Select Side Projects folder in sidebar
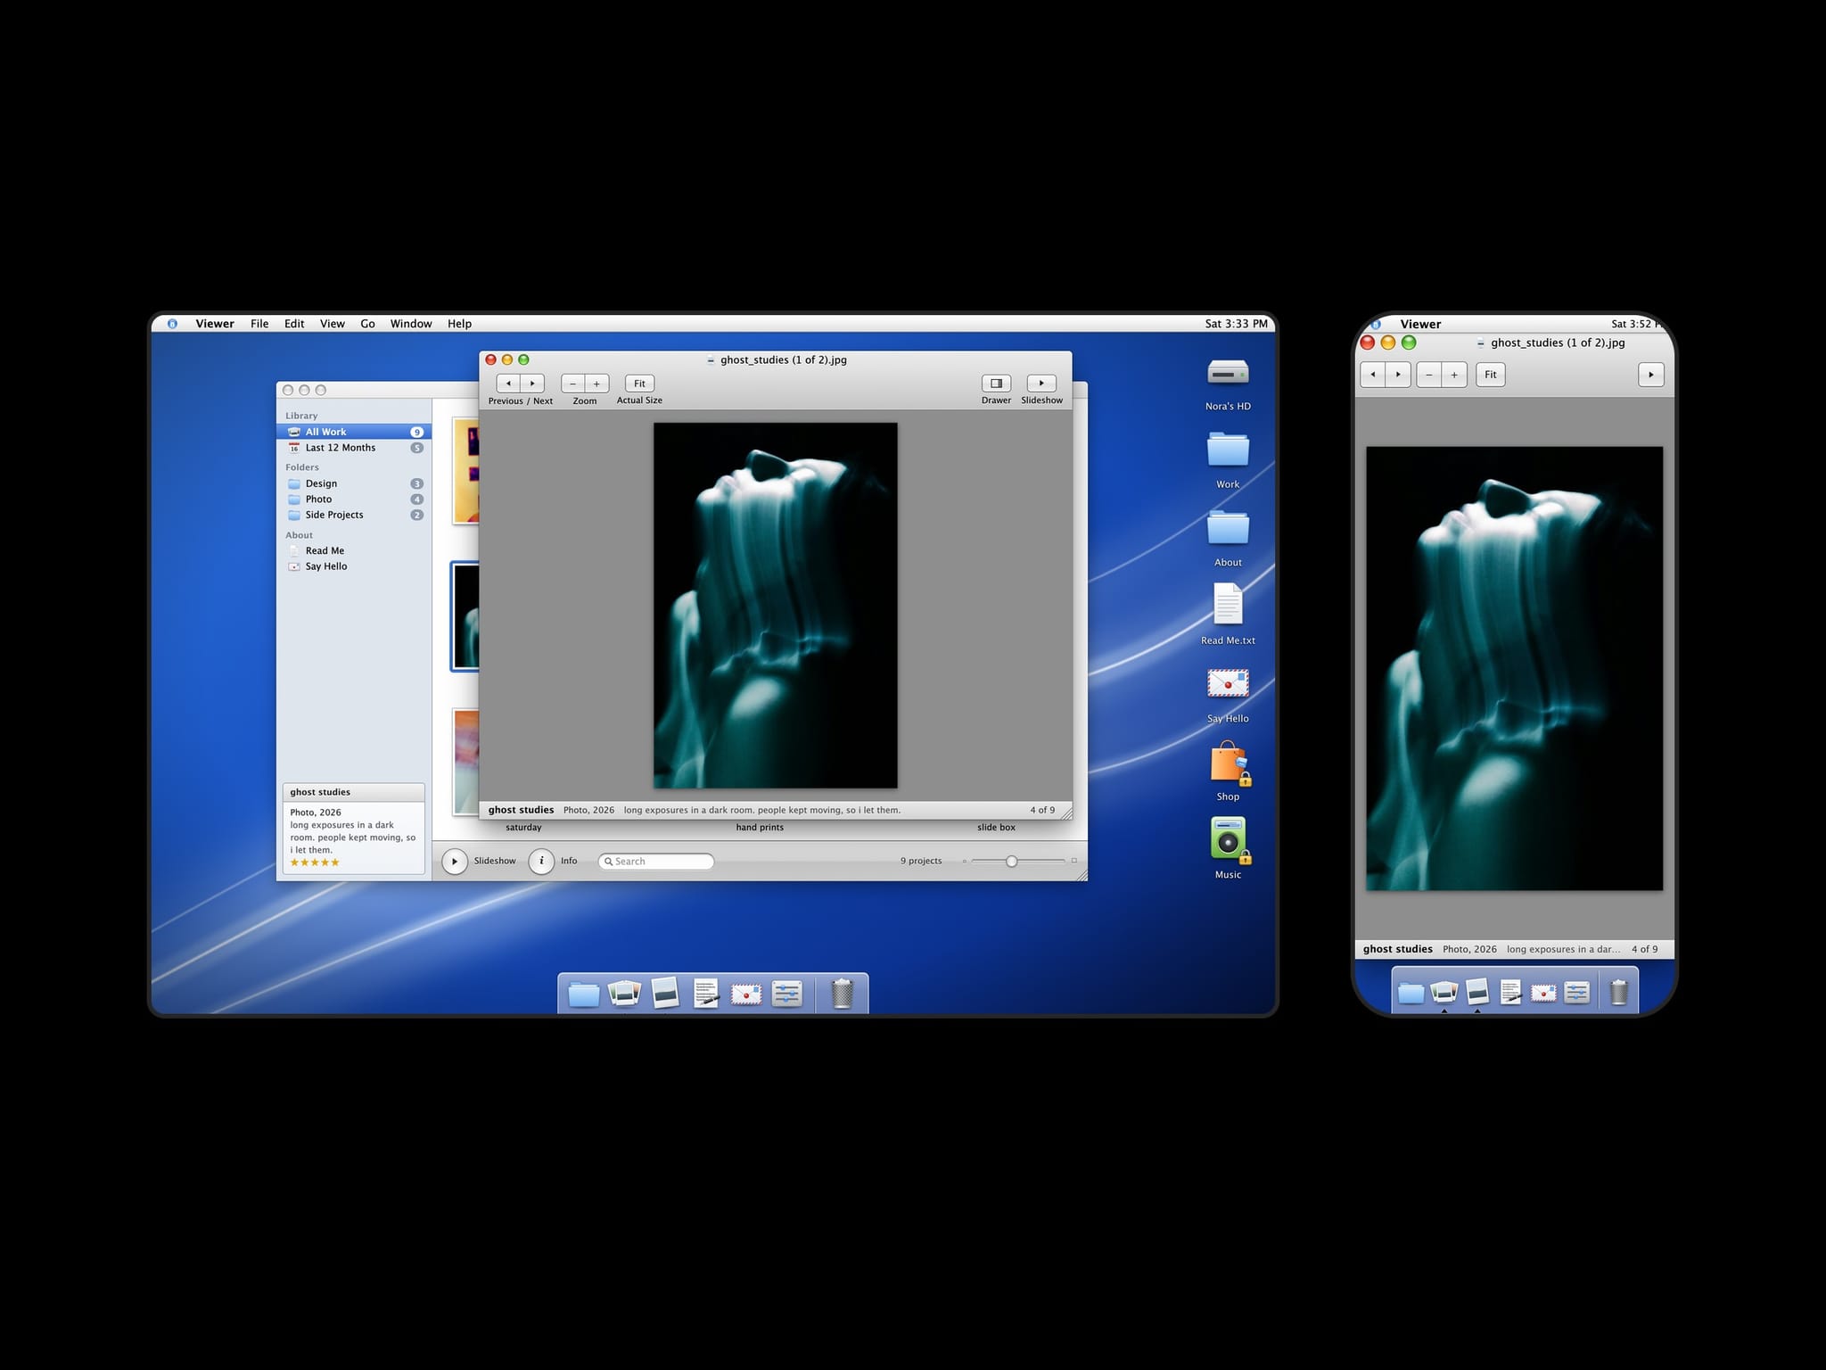Viewport: 1826px width, 1370px height. point(354,515)
